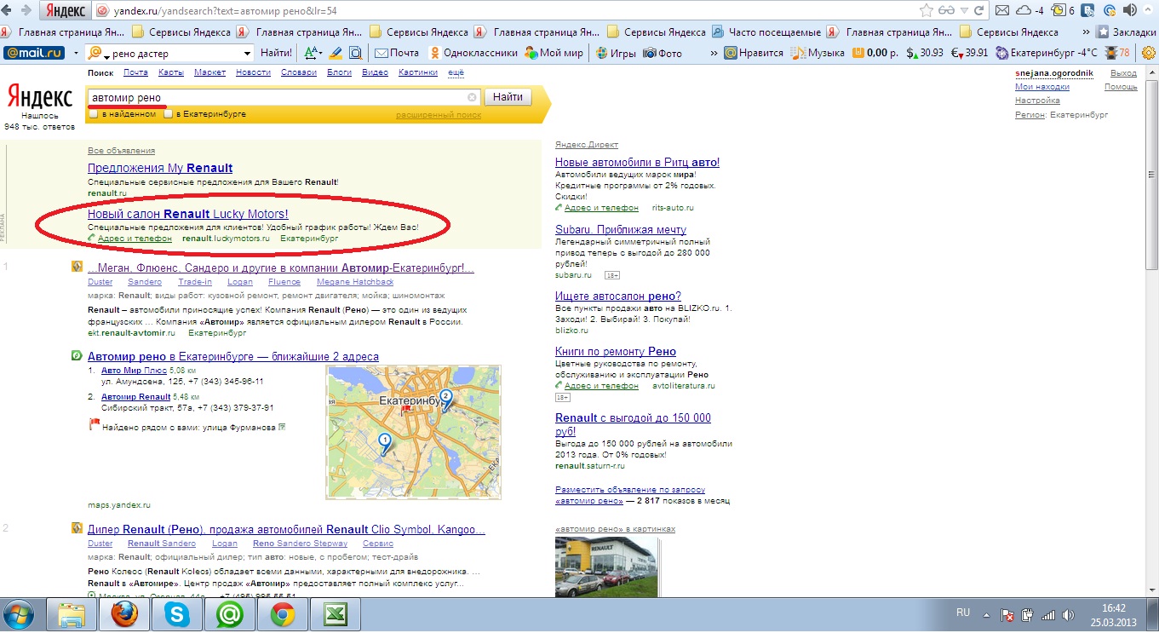The width and height of the screenshot is (1159, 633).
Task: Open the 'Предложения My Renault' ad link
Action: (160, 168)
